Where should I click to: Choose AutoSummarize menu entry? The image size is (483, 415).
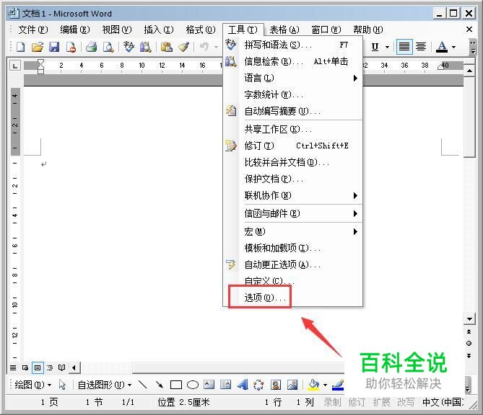click(292, 111)
